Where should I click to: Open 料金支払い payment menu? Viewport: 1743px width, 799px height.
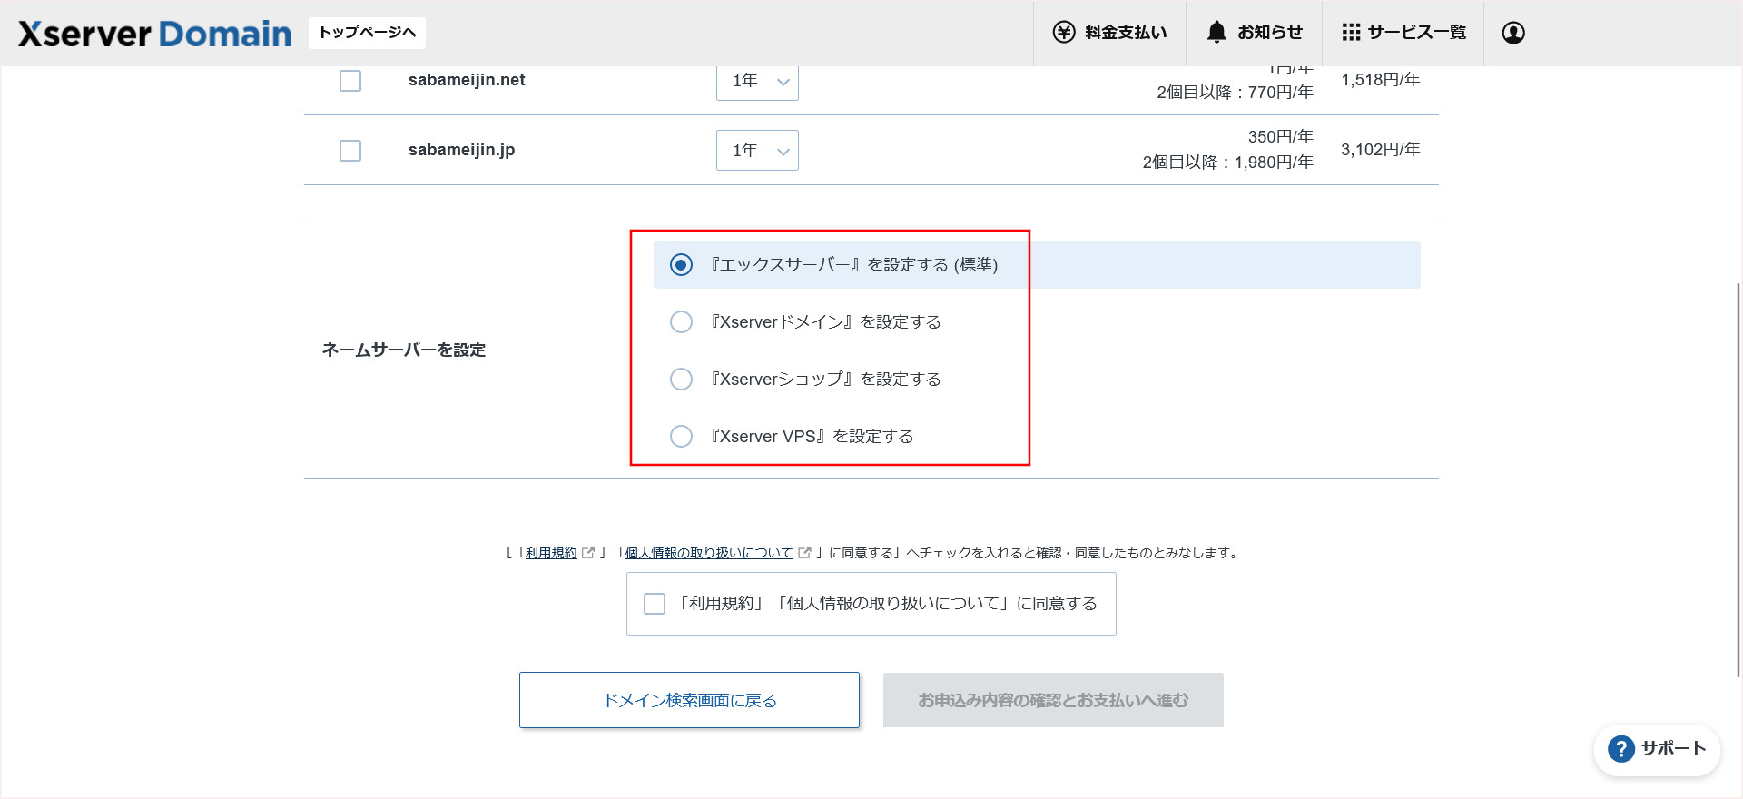pos(1109,33)
